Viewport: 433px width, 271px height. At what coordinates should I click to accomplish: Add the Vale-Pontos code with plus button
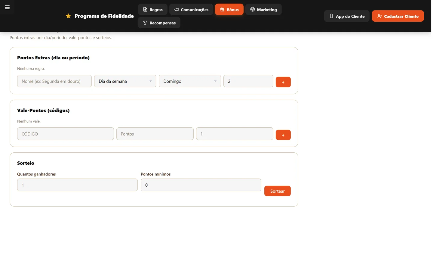click(283, 135)
